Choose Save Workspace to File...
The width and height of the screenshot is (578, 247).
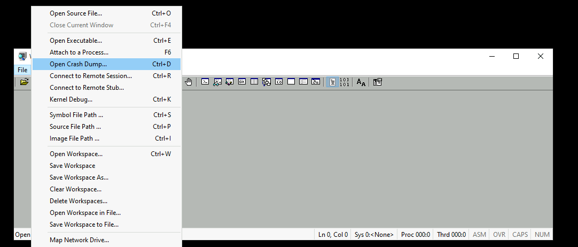pyautogui.click(x=106, y=225)
